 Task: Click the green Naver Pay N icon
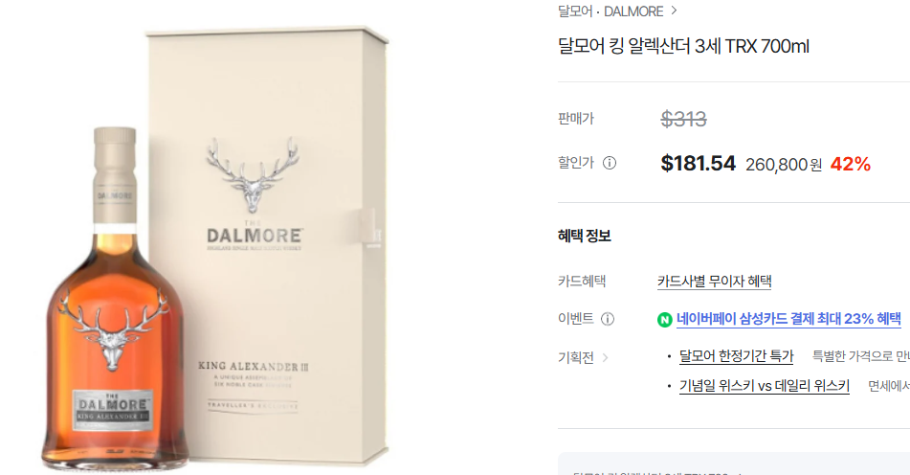tap(664, 319)
